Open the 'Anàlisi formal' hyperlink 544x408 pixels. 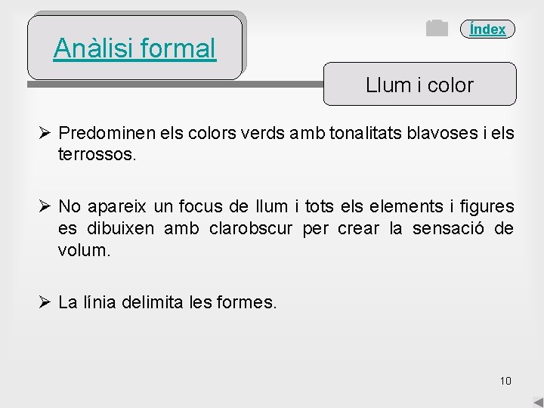(x=134, y=48)
